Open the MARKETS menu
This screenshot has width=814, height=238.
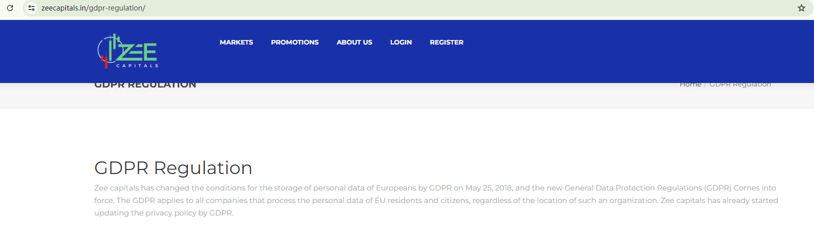click(236, 42)
